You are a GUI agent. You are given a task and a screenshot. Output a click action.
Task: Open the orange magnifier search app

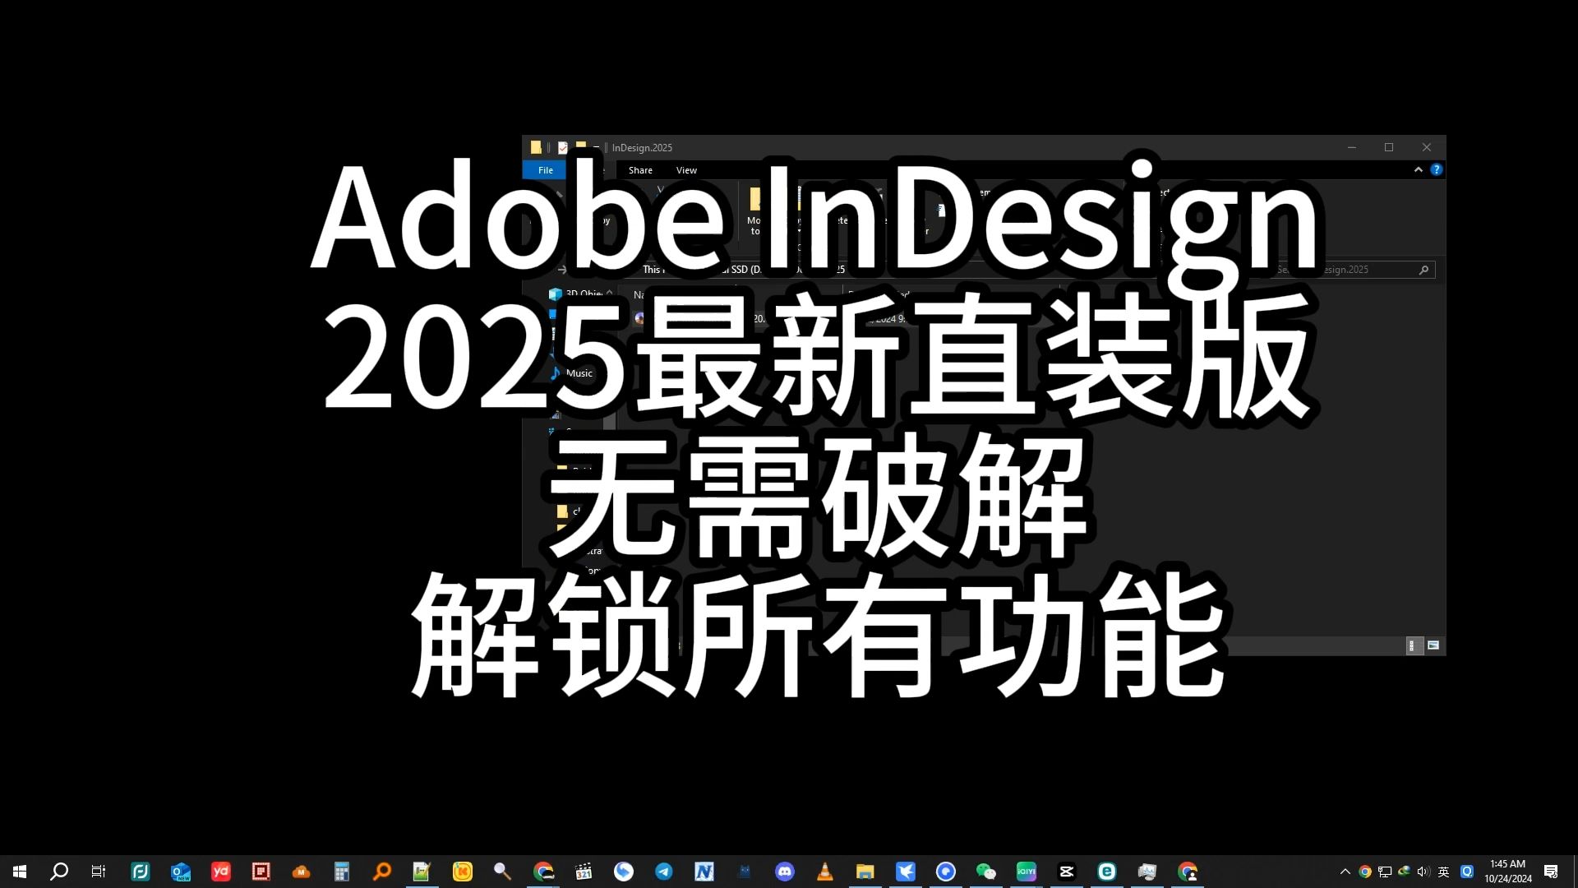click(382, 872)
